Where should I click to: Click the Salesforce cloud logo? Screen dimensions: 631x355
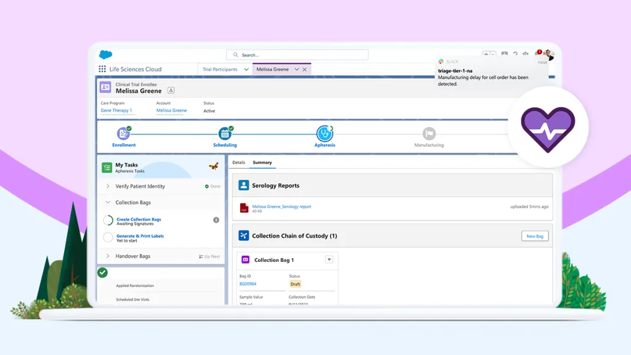click(106, 55)
